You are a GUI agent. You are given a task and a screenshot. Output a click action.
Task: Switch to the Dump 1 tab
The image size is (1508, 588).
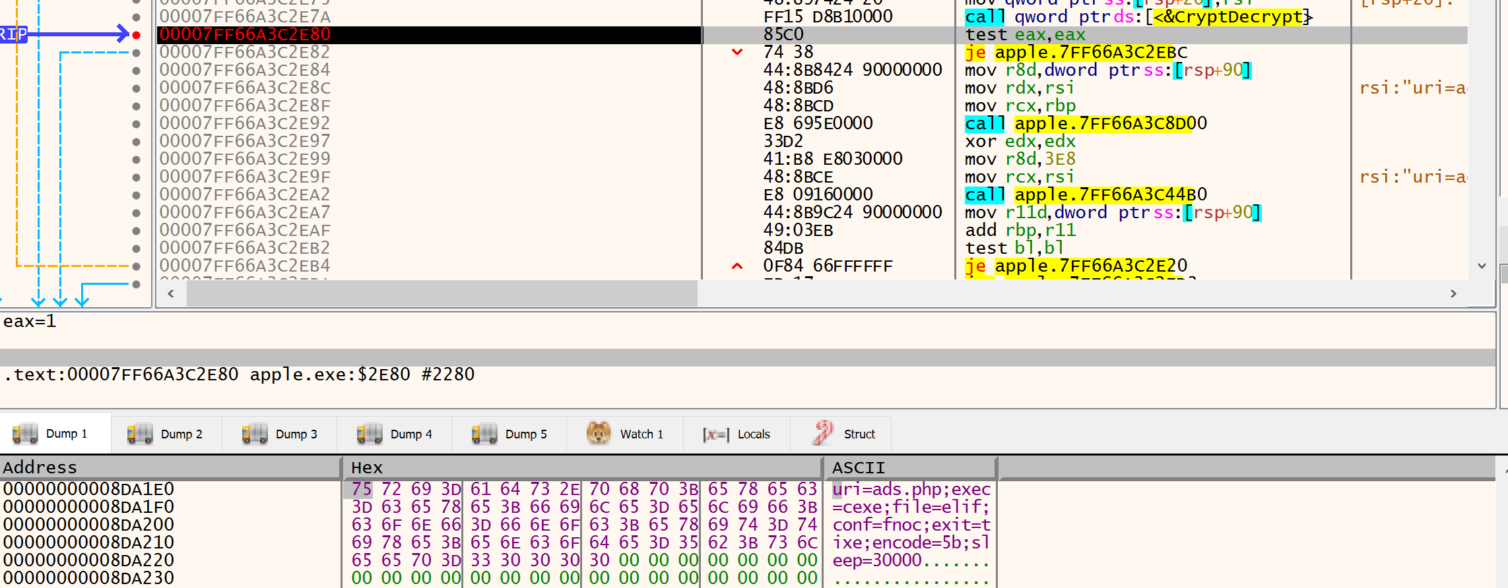tap(55, 434)
